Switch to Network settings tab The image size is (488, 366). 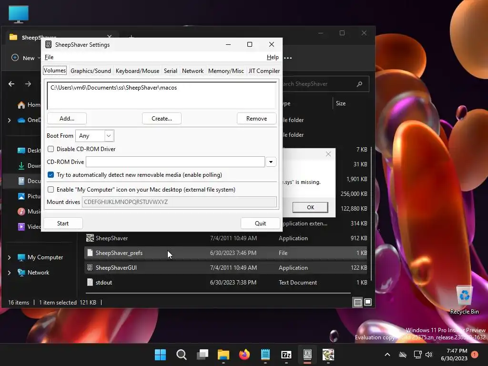(193, 71)
